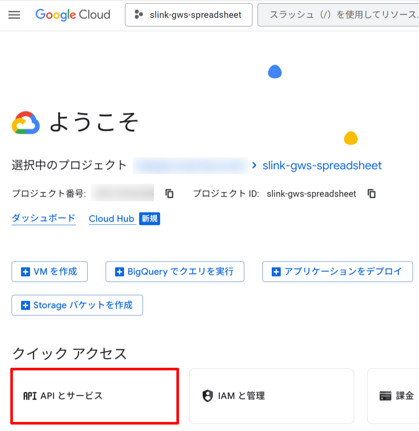Image resolution: width=419 pixels, height=431 pixels.
Task: Click the Storage バケットを作成 button
Action: coord(77,305)
